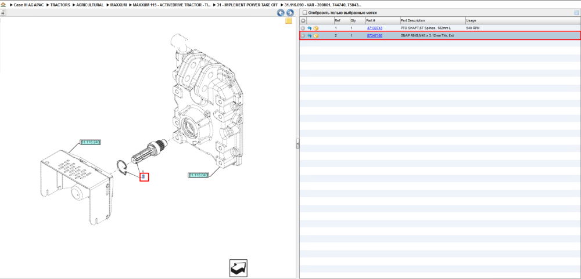
Task: Click the next figure blue arrow
Action: click(290, 13)
